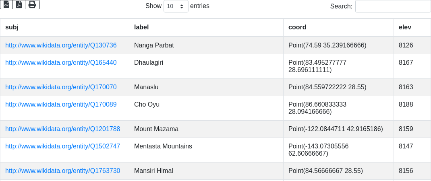This screenshot has height=181, width=431.
Task: Visit the Q1201788 entity link
Action: [62, 129]
